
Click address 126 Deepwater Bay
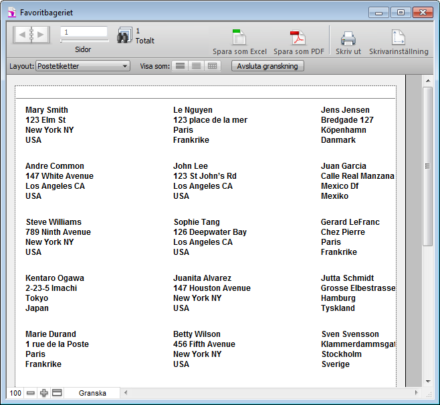tap(210, 232)
